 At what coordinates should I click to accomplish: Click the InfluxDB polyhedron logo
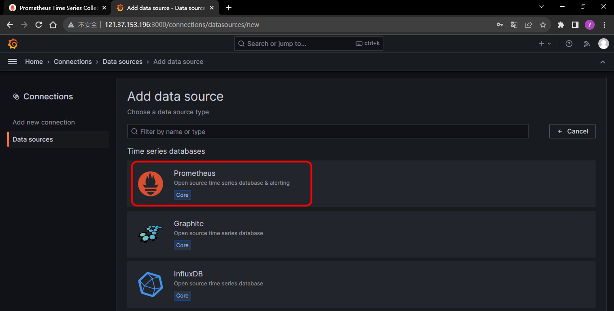tap(151, 284)
